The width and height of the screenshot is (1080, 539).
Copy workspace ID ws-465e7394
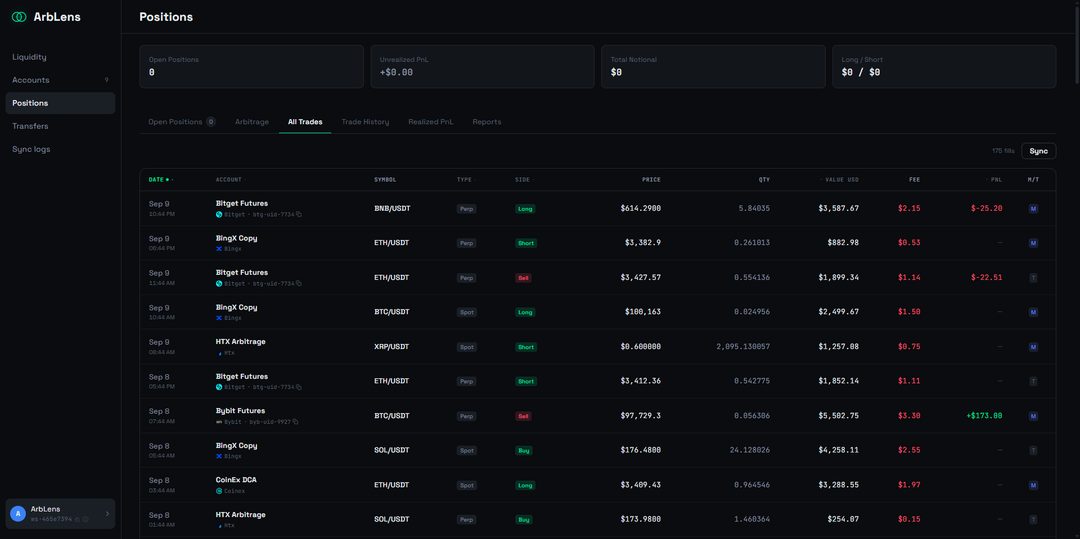click(x=78, y=519)
